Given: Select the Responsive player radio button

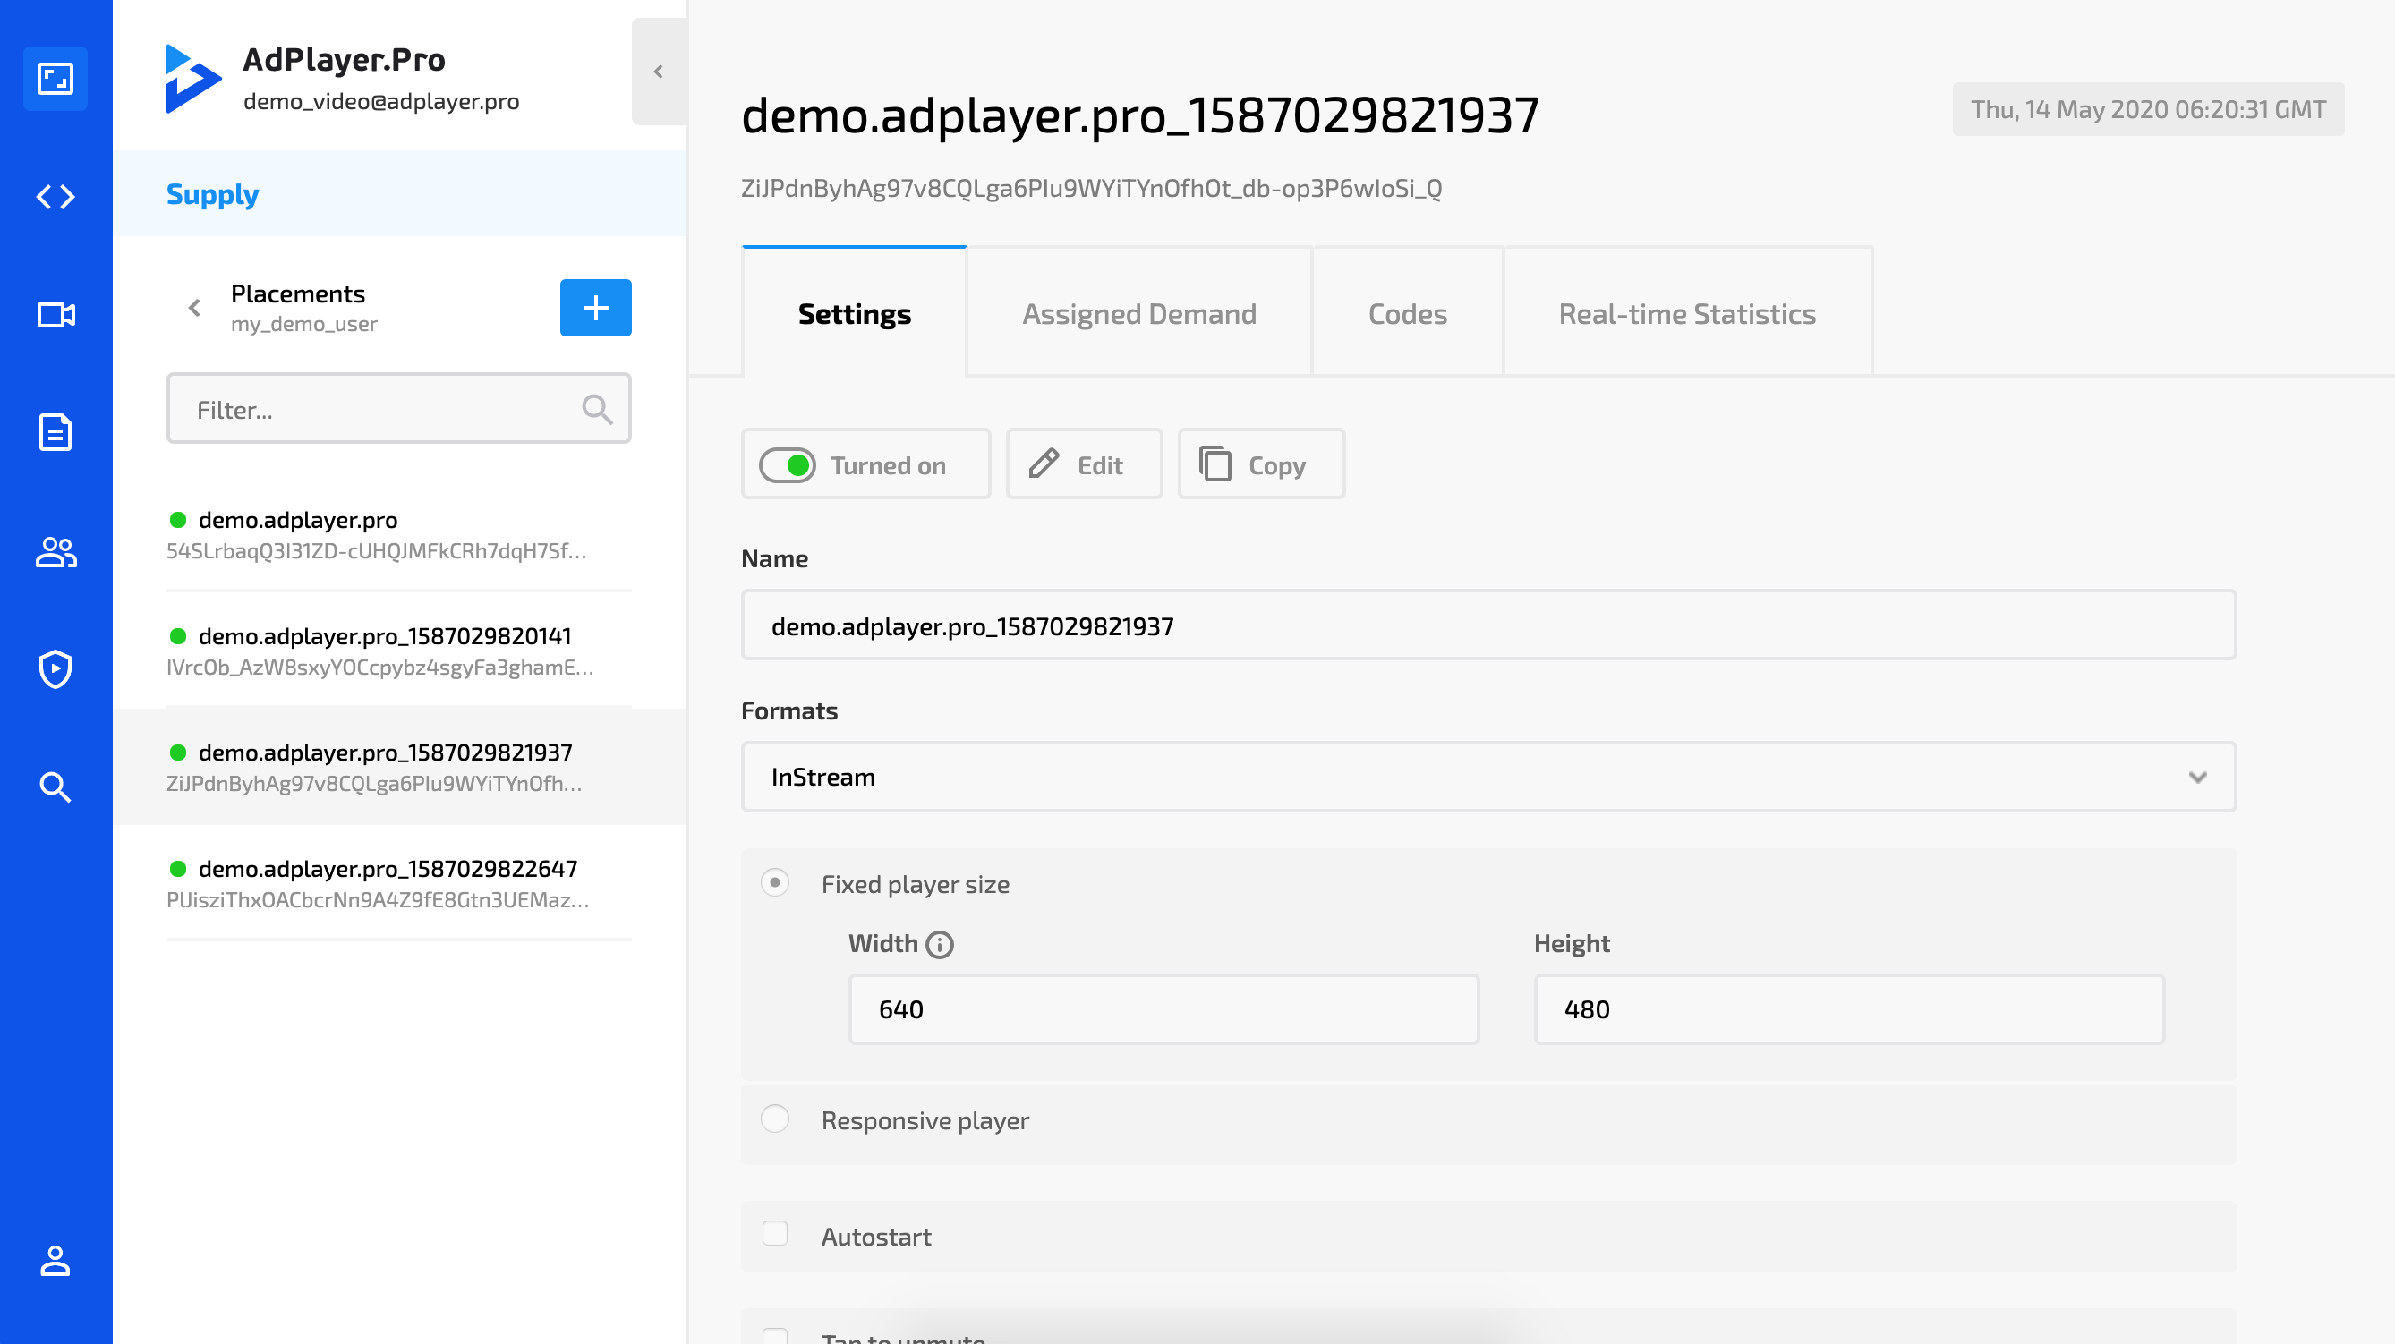Looking at the screenshot, I should 774,1119.
